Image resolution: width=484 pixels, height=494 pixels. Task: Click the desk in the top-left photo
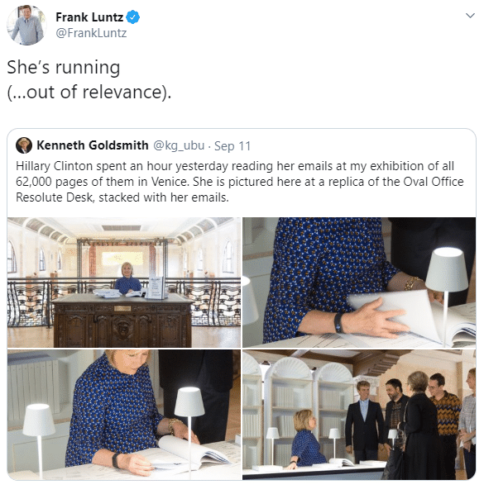[x=122, y=320]
